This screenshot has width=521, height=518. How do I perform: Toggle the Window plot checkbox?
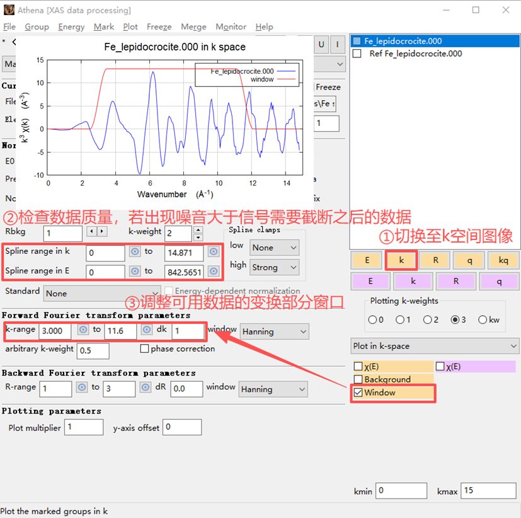[x=358, y=393]
